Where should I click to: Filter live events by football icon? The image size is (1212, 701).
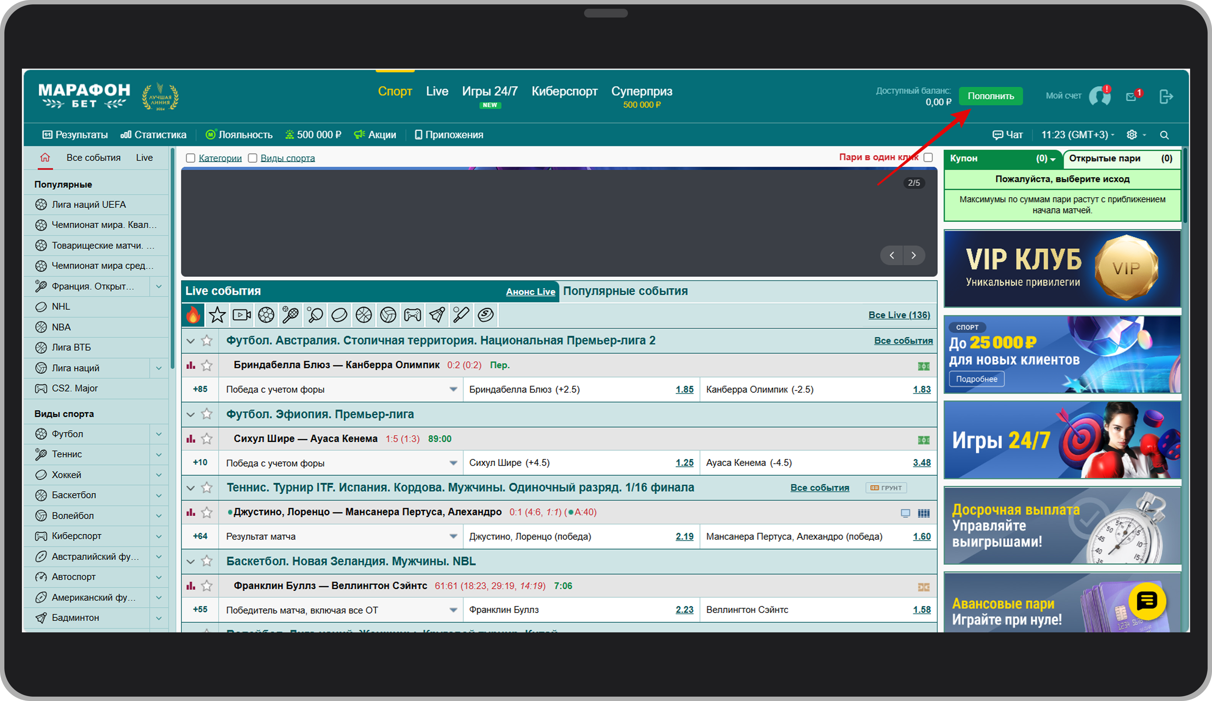pos(266,315)
